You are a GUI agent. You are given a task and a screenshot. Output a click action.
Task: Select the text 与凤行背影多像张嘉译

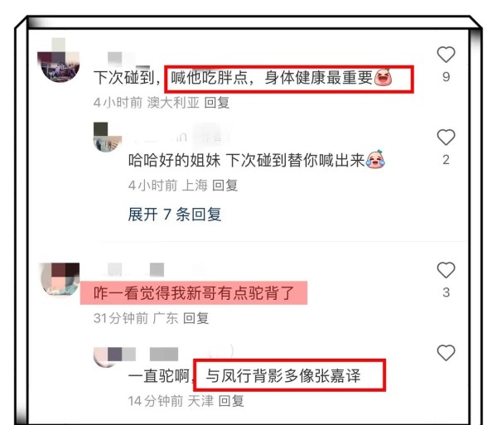(283, 376)
